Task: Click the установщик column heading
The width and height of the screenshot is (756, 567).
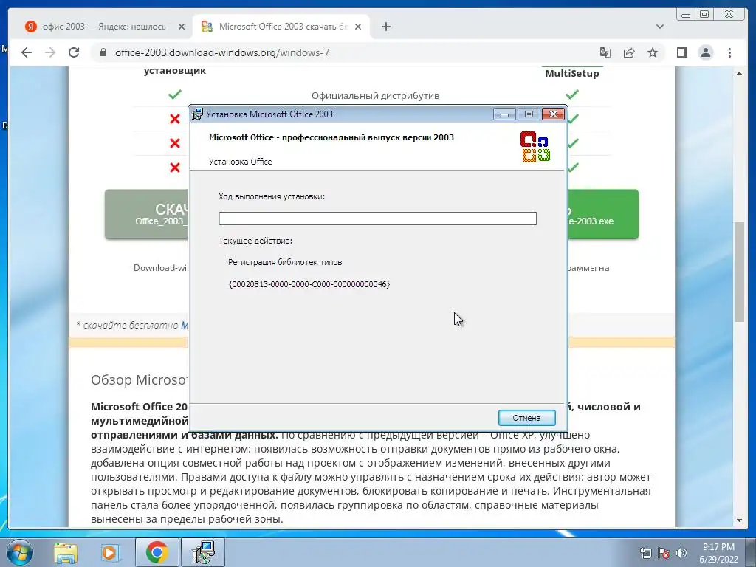Action: tap(174, 70)
